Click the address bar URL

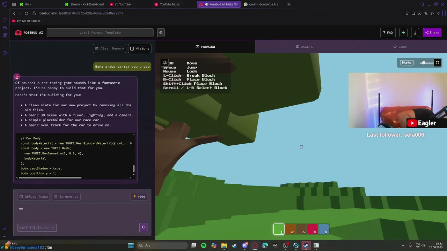point(81,13)
